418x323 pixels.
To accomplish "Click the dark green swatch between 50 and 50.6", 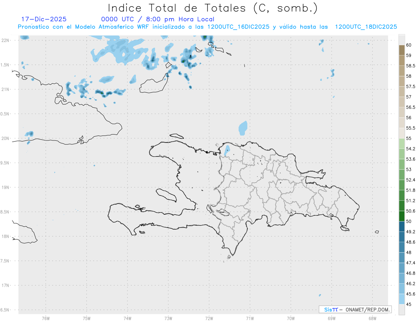I will [402, 216].
